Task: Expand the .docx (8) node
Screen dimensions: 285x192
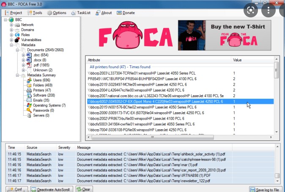Action: 23,60
